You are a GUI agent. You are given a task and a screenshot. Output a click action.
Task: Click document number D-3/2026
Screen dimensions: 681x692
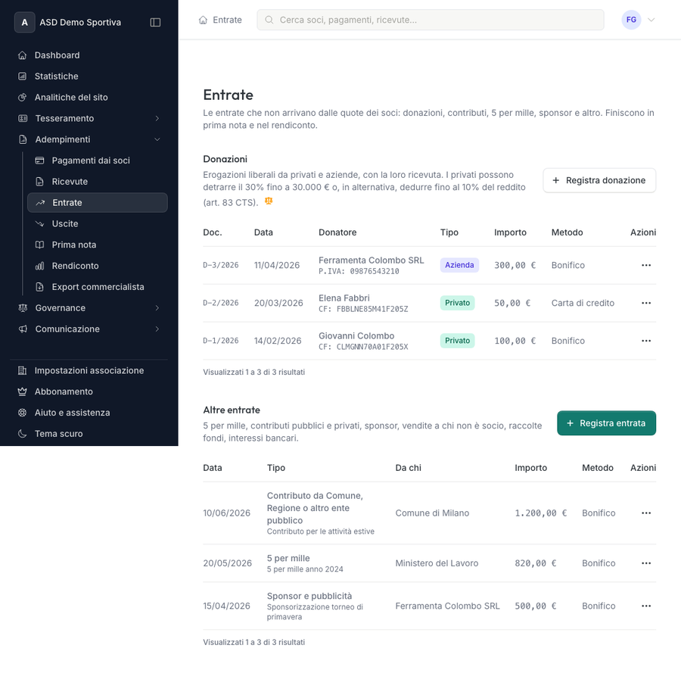tap(220, 265)
